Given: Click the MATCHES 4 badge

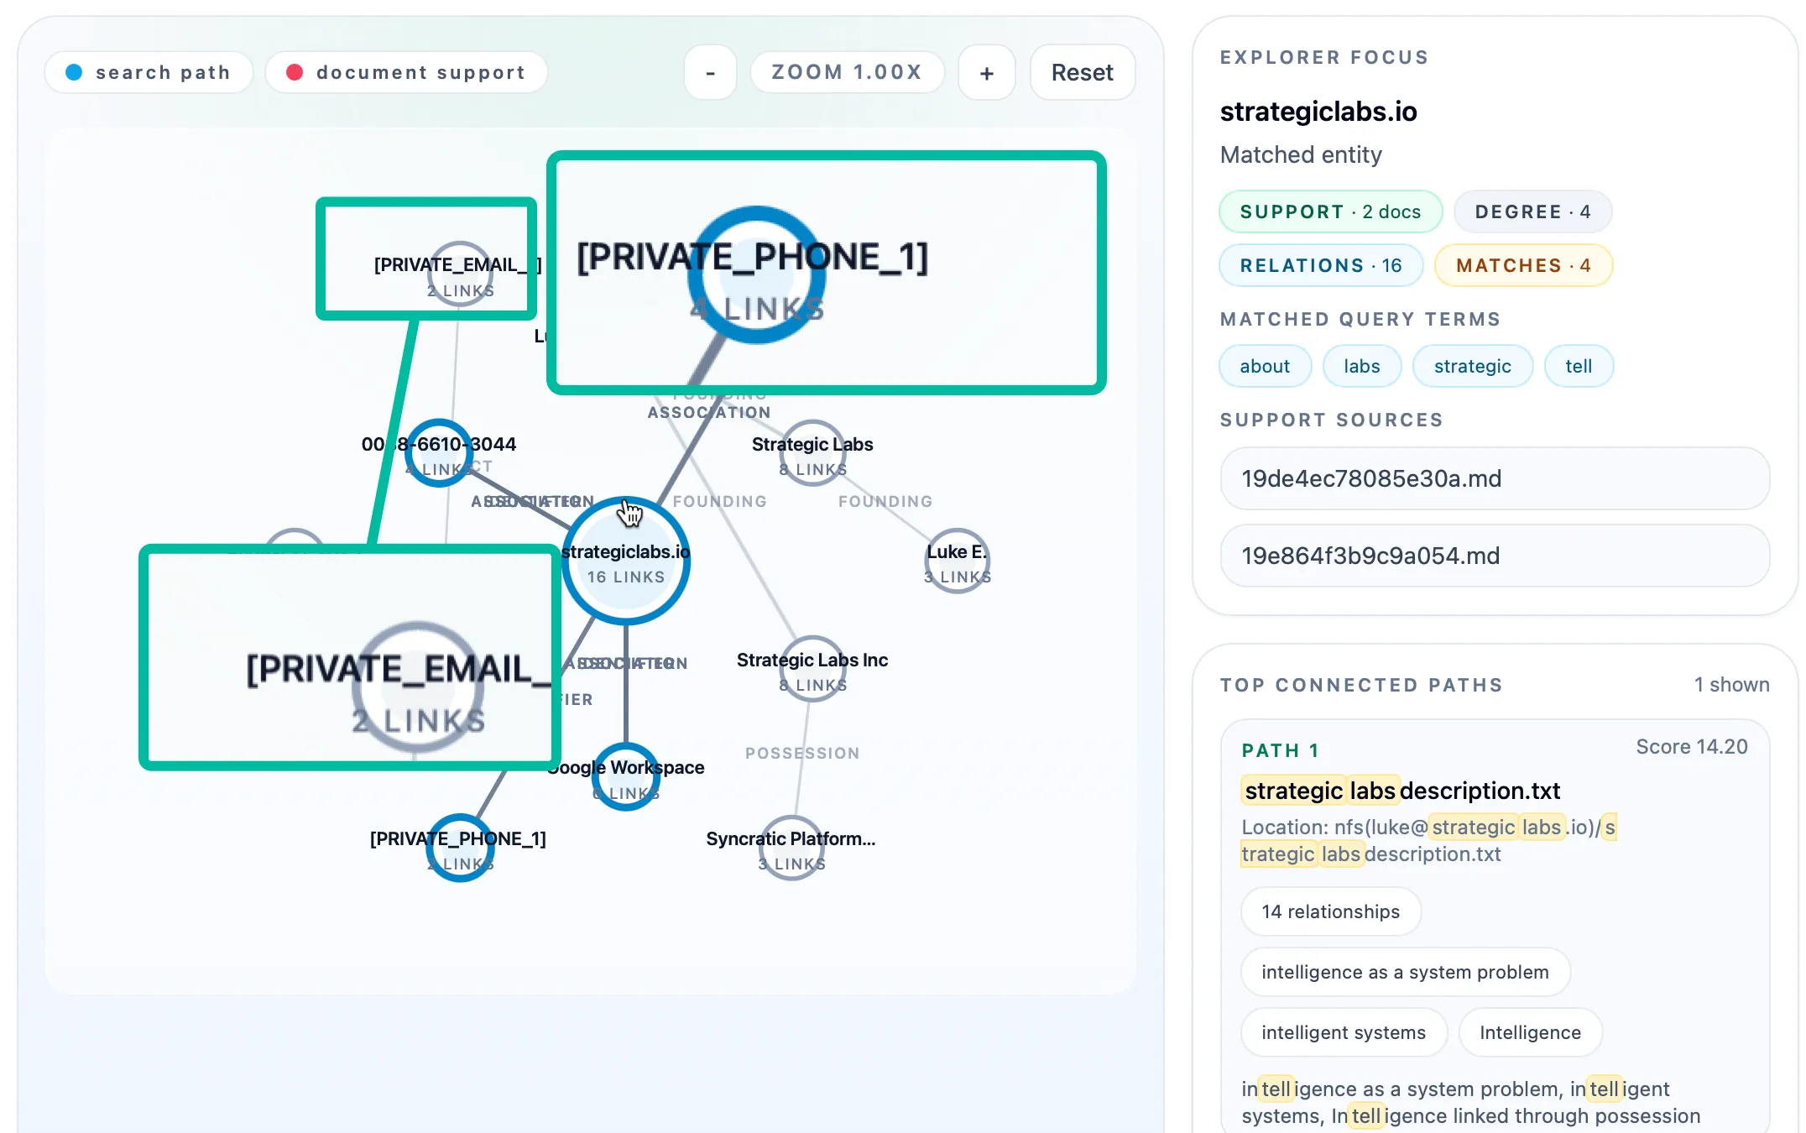Looking at the screenshot, I should click(1523, 265).
